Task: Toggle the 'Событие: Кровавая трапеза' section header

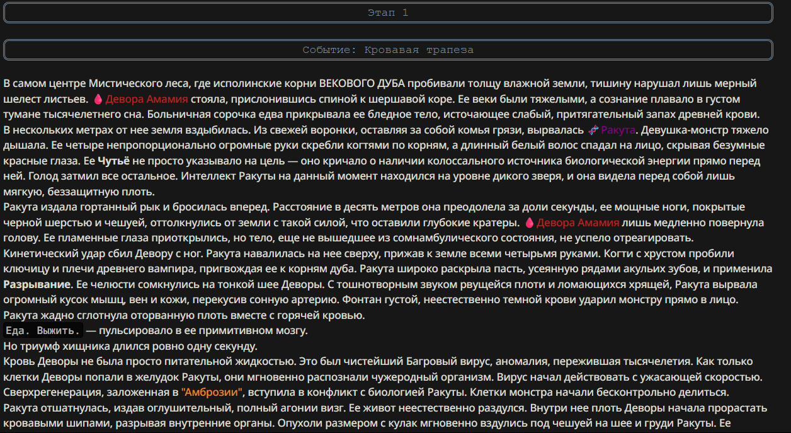Action: click(388, 50)
